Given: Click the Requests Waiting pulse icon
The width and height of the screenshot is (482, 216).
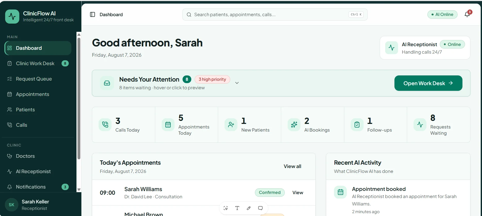Looking at the screenshot, I should pos(420,125).
